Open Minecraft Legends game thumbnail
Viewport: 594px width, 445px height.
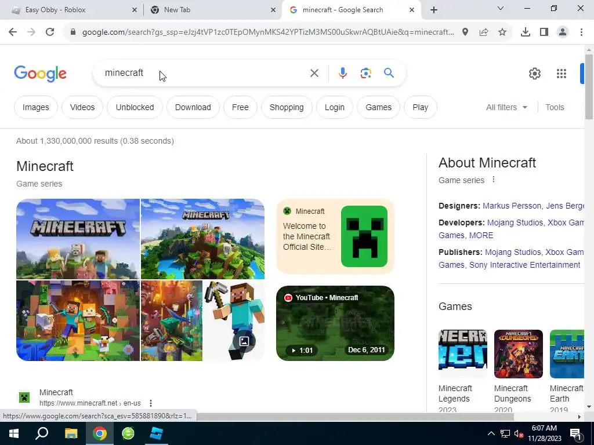point(462,354)
